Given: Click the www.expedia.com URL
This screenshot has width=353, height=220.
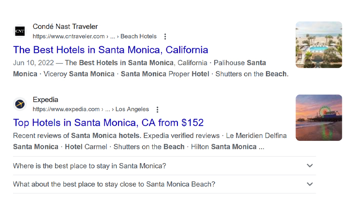Looking at the screenshot, I should click(x=66, y=110).
